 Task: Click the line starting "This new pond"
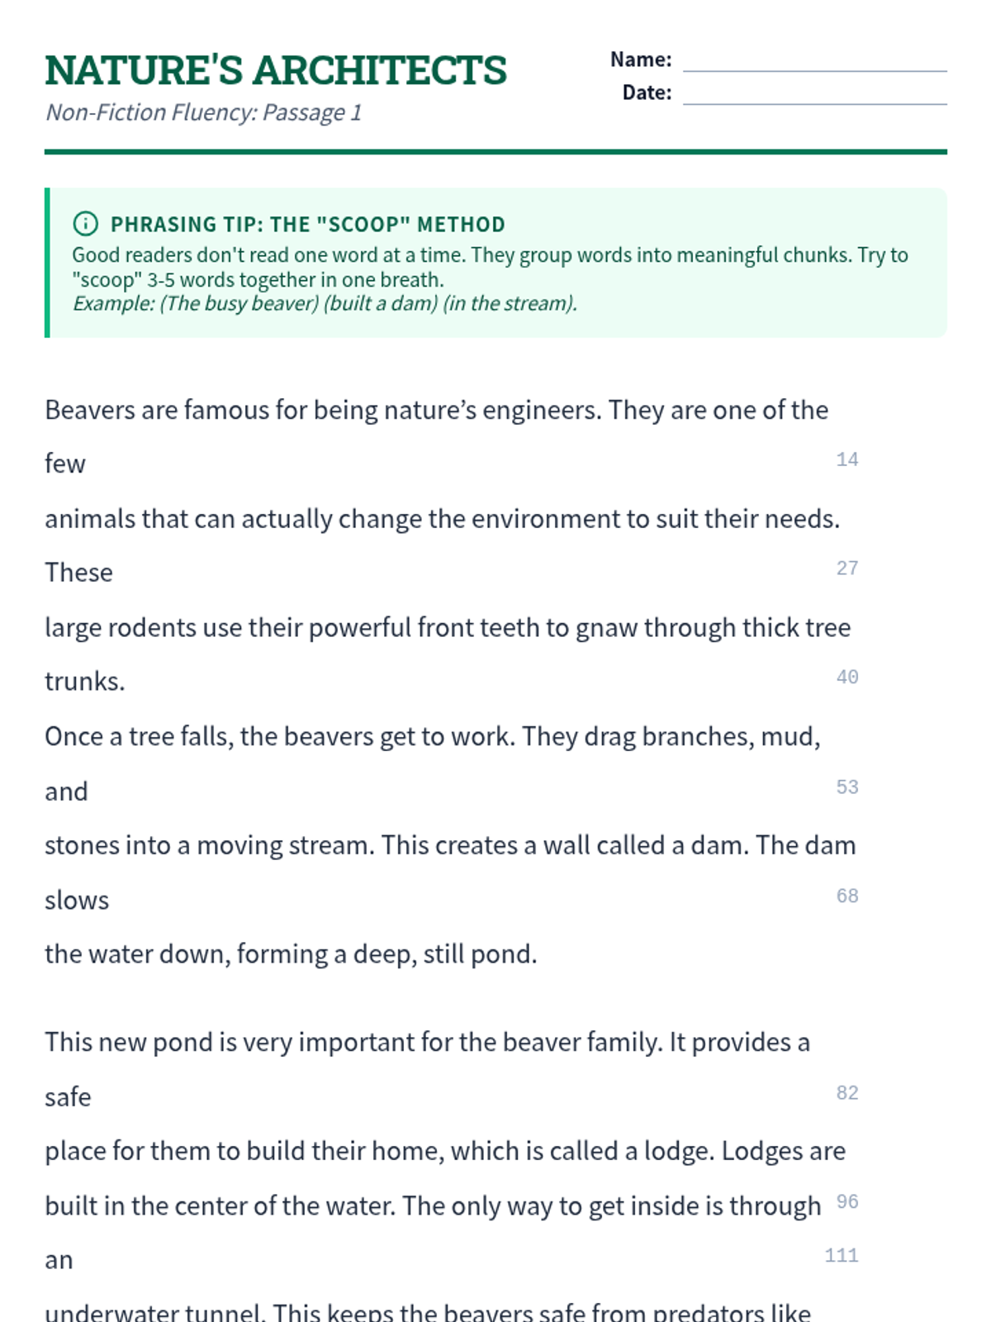(x=427, y=1043)
